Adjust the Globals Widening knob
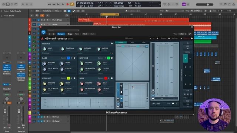Image resolution: width=237 pixels, height=133 pixels. (x=81, y=49)
